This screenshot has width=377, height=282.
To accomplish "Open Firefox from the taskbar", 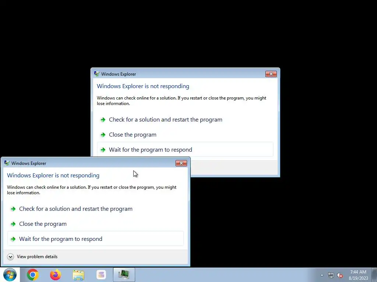I will point(56,275).
